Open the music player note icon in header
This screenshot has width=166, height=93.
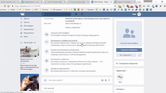[x=82, y=14]
